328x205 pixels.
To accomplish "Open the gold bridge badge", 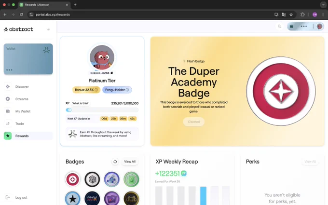I will 131,198.
